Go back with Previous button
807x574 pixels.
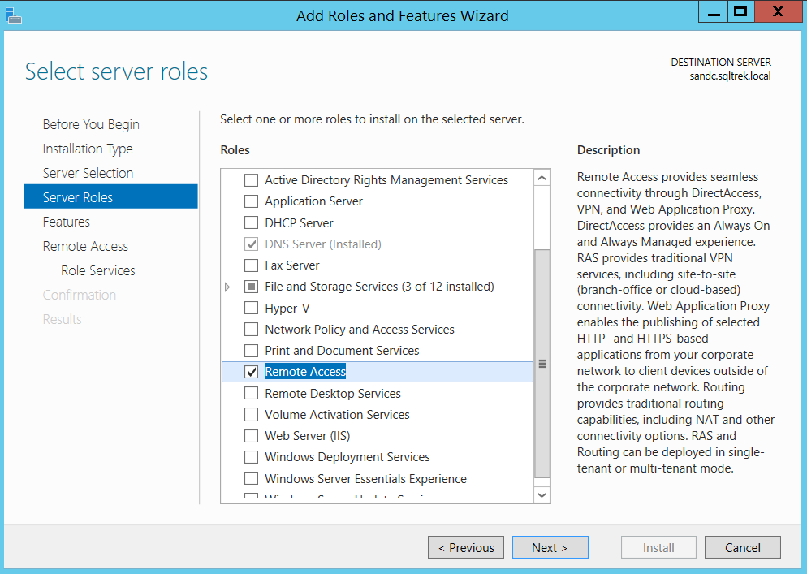click(466, 547)
